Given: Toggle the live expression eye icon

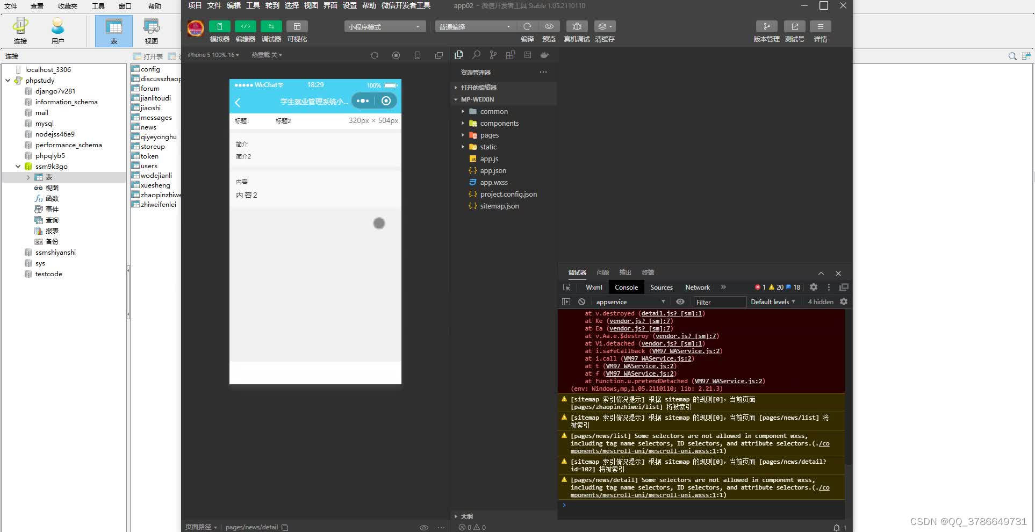Looking at the screenshot, I should (x=680, y=302).
